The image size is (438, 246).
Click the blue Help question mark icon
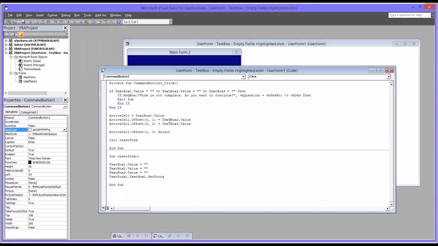(x=118, y=22)
